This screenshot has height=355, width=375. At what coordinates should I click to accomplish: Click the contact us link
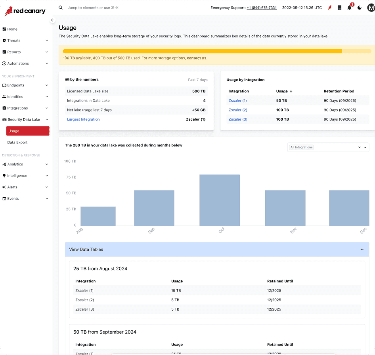[197, 58]
